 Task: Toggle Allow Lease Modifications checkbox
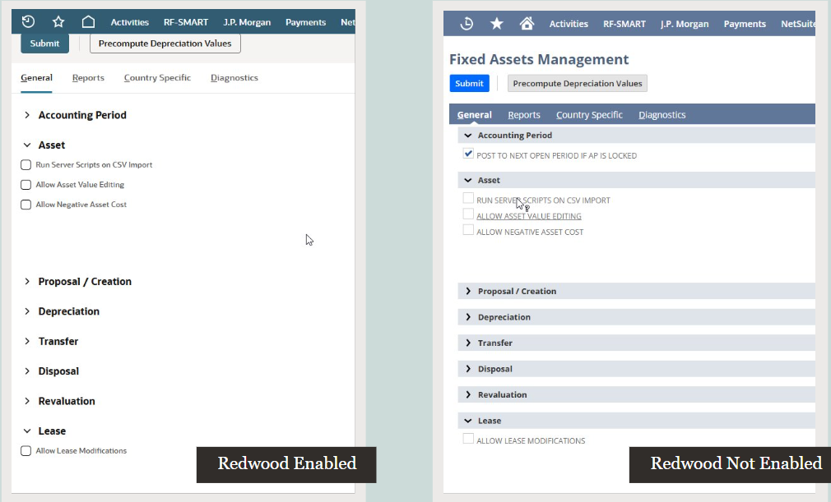pos(26,450)
